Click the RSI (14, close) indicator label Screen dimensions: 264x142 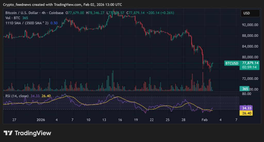pos(17,96)
